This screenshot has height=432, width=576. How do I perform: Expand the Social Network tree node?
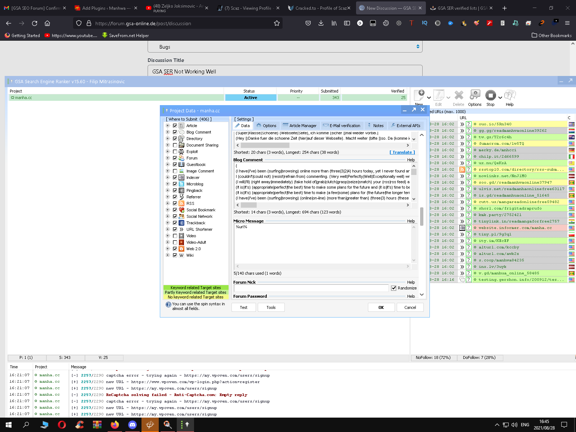coord(167,216)
